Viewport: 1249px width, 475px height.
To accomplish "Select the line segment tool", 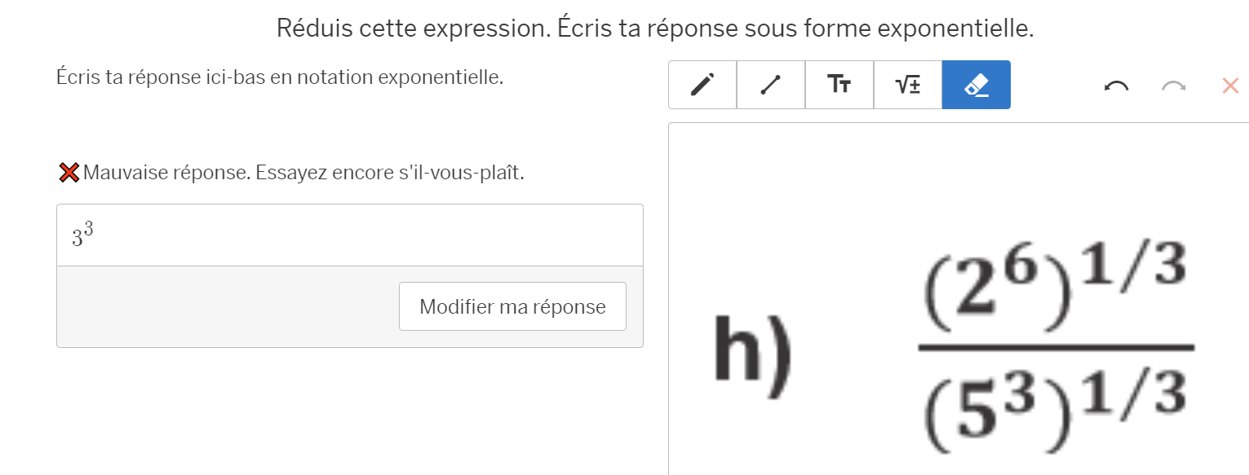I will pyautogui.click(x=771, y=85).
